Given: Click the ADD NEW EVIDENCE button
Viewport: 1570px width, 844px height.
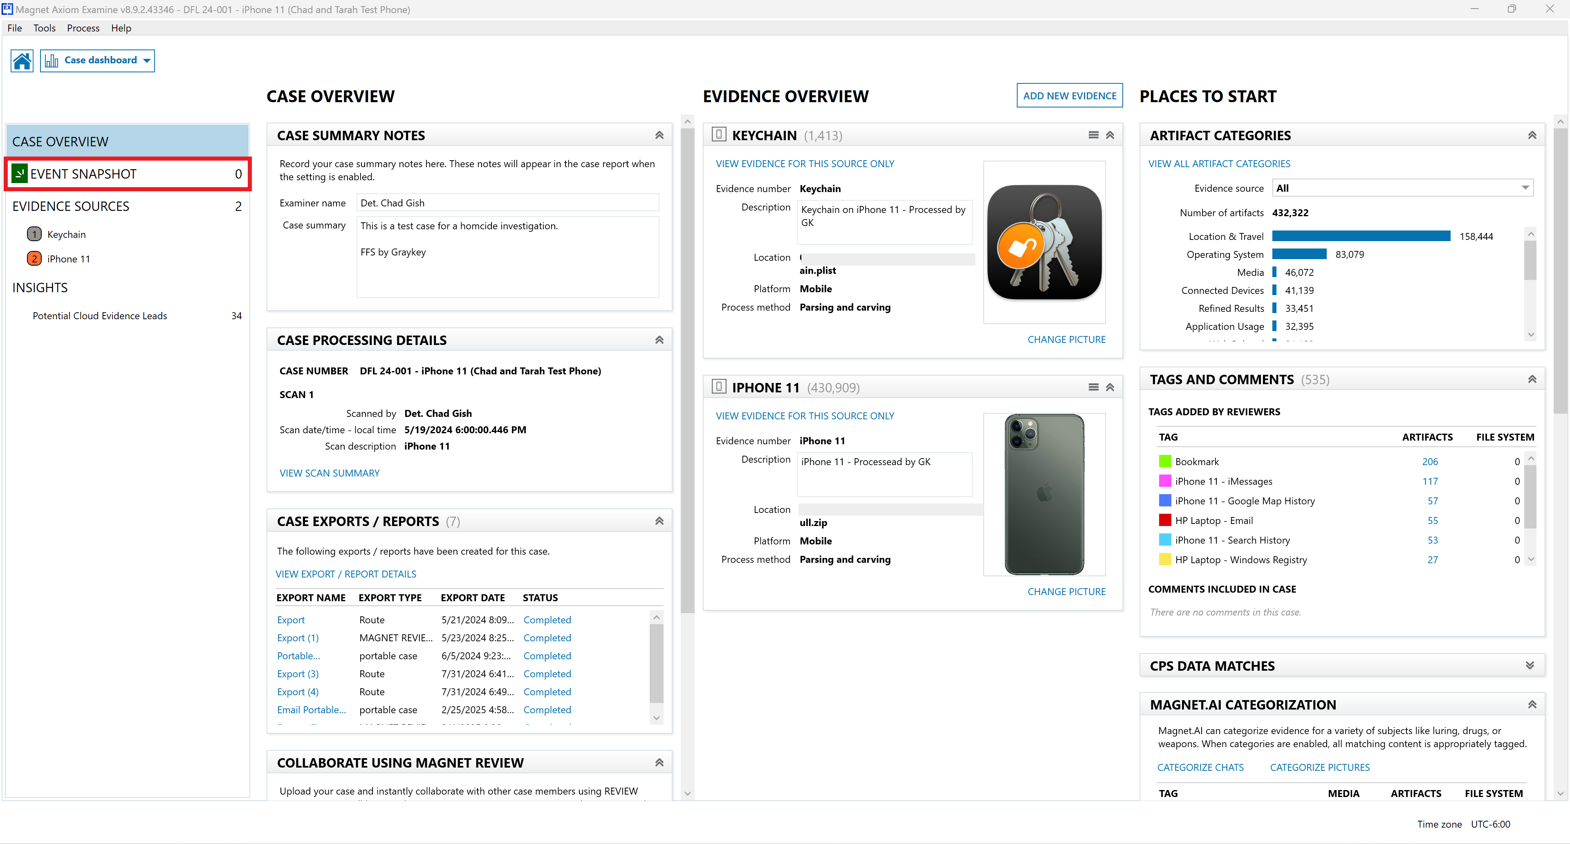Looking at the screenshot, I should [x=1069, y=96].
